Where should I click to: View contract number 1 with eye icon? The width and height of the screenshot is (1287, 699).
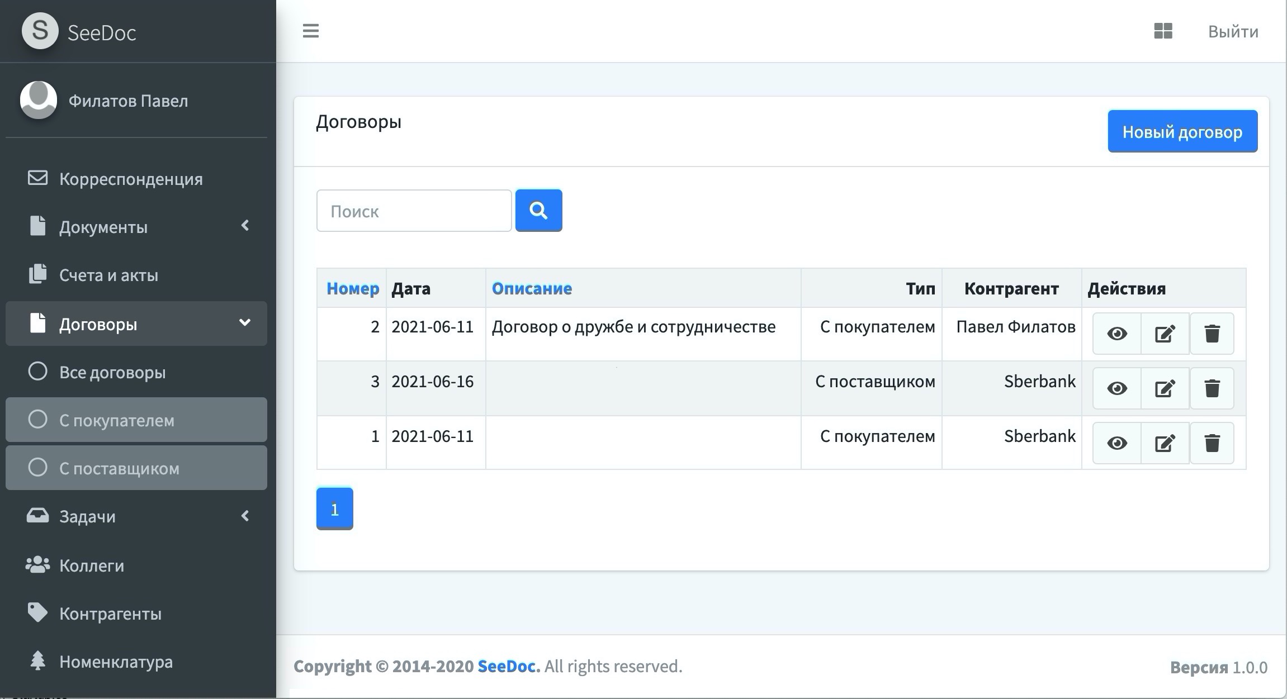(1116, 443)
